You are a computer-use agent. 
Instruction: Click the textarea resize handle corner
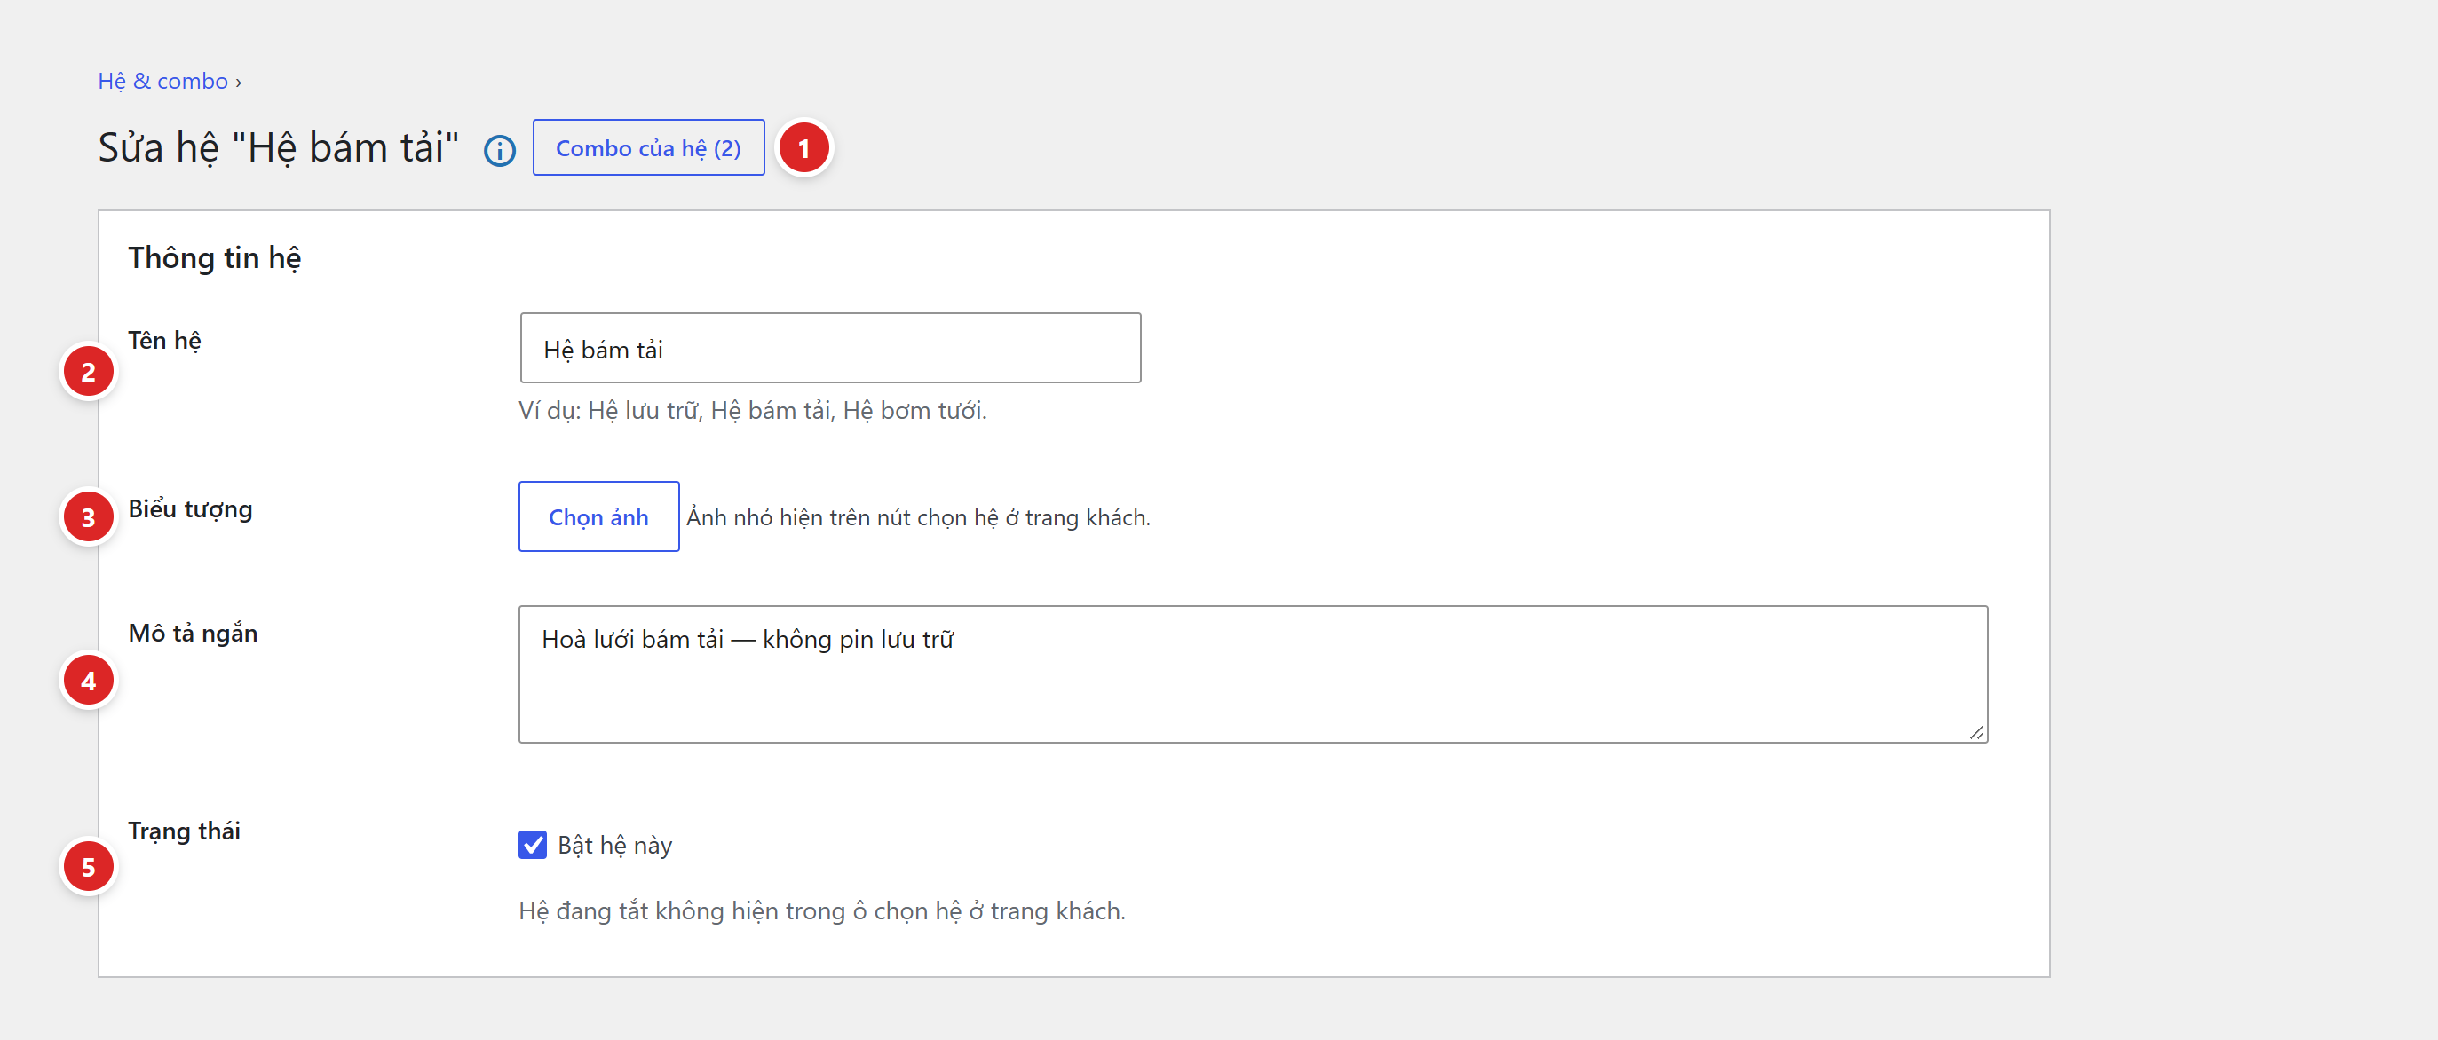[1977, 732]
